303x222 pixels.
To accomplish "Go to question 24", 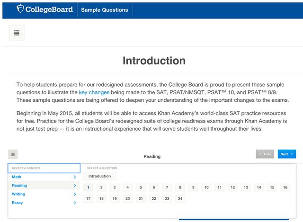I will click(x=180, y=199).
